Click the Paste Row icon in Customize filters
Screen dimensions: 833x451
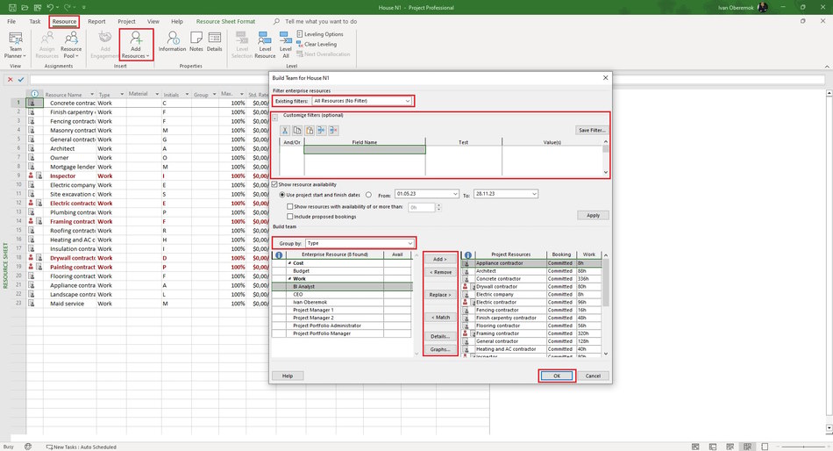click(310, 131)
